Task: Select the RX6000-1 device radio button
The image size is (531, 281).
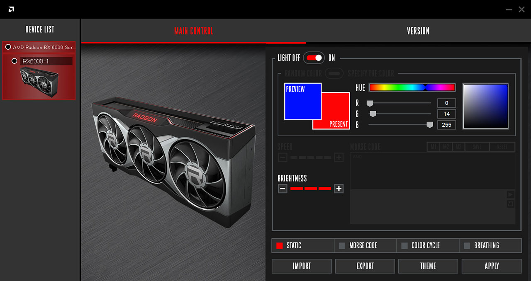Action: tap(15, 61)
